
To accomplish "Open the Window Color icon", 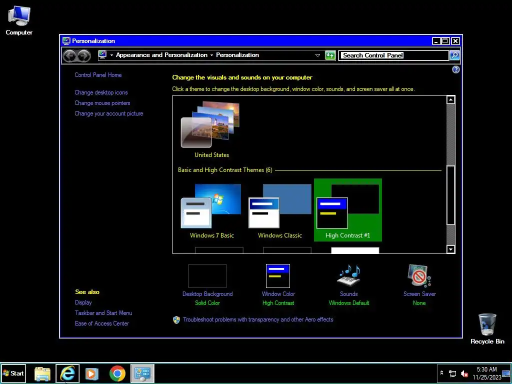I will pyautogui.click(x=278, y=276).
